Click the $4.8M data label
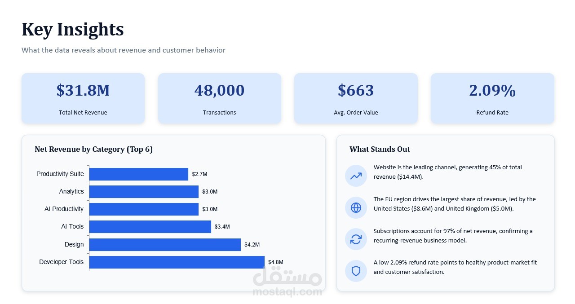The height and width of the screenshot is (304, 575). (x=276, y=262)
